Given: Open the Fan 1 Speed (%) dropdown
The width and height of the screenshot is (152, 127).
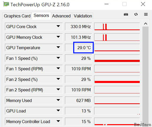Looking at the screenshot, I should pos(59,58).
